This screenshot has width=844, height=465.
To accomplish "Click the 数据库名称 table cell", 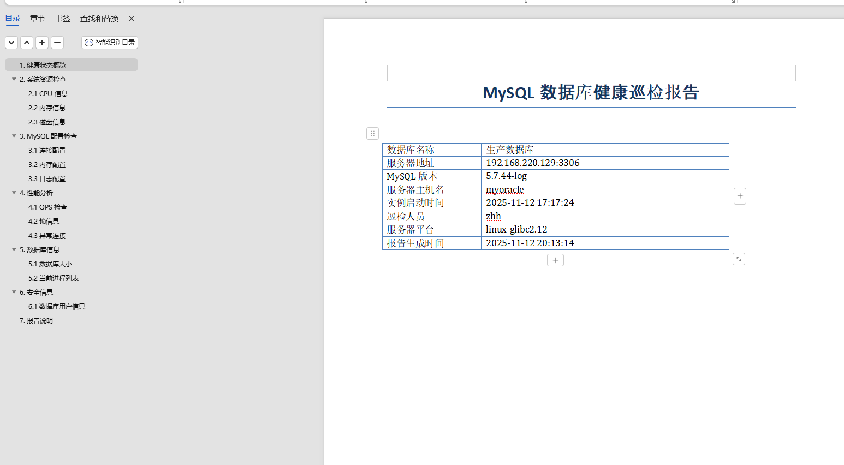I will point(432,150).
